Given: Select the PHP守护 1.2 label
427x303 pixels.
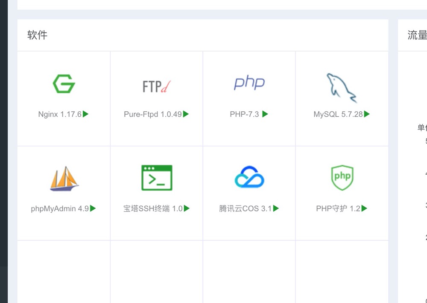Looking at the screenshot, I should [x=338, y=209].
